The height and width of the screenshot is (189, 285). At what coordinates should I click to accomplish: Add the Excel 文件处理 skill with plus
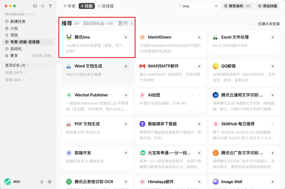point(273,37)
